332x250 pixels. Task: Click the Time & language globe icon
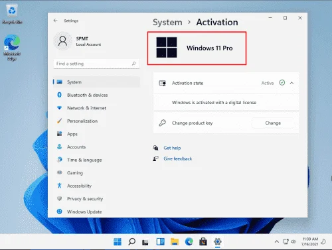click(x=59, y=160)
